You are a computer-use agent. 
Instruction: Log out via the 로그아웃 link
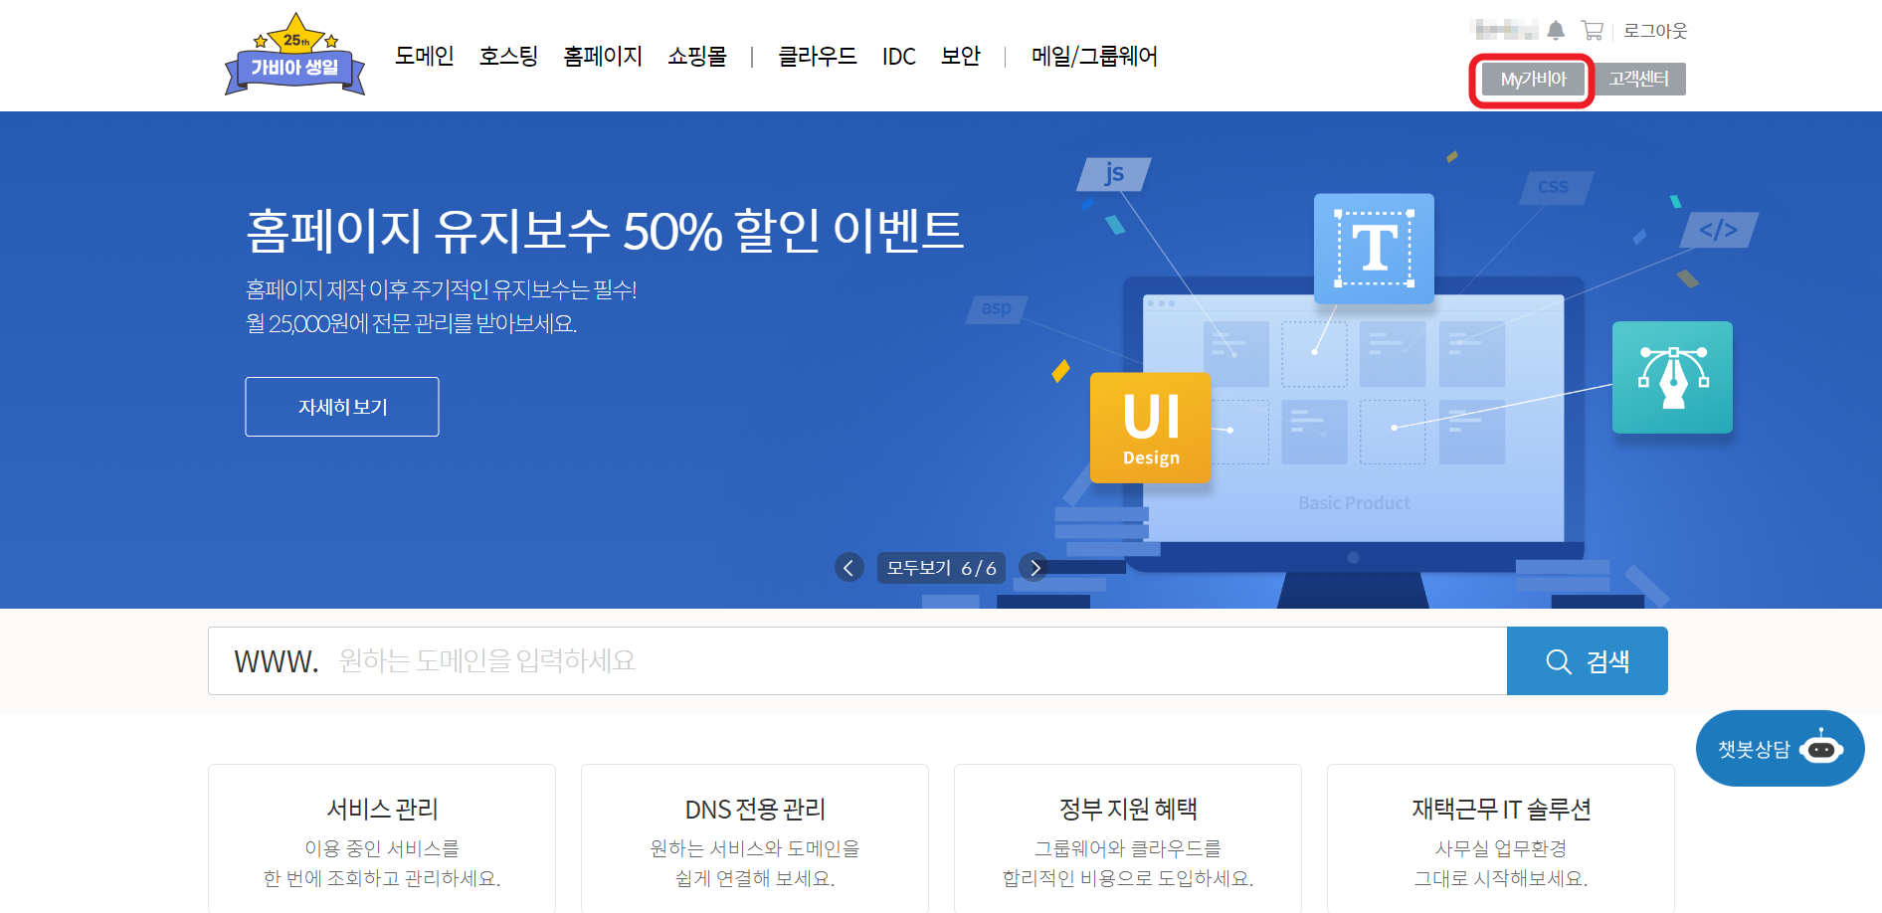[x=1655, y=30]
